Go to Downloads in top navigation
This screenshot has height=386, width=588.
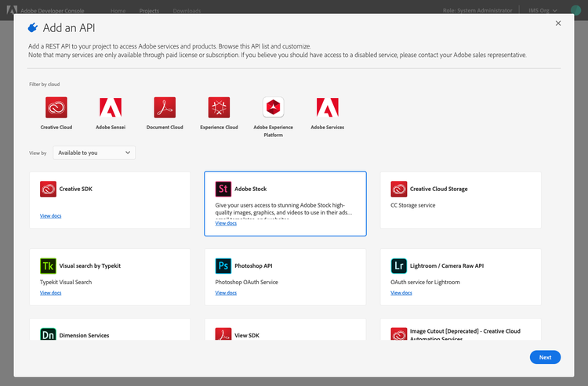[x=187, y=10]
